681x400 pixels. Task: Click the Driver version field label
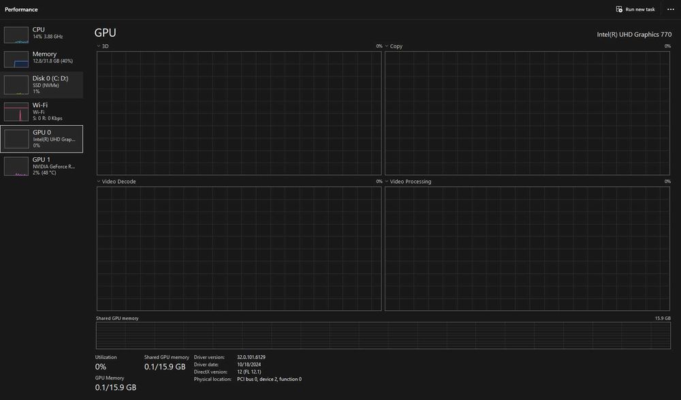(x=209, y=357)
